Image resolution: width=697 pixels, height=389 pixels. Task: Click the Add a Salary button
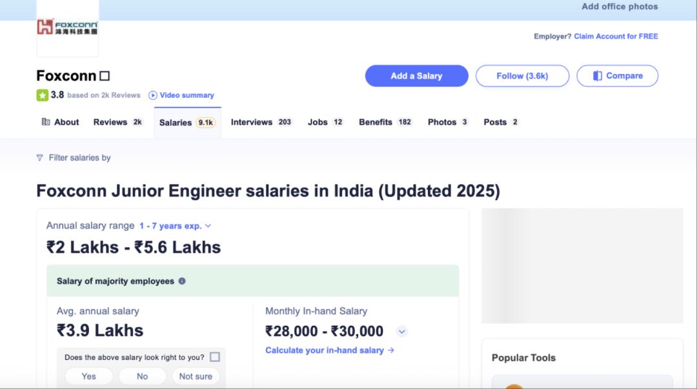[x=416, y=76]
